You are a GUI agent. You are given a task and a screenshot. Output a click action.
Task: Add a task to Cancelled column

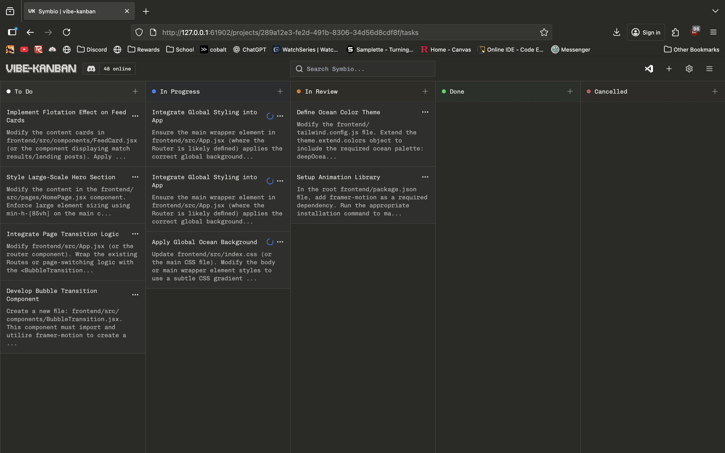click(715, 91)
